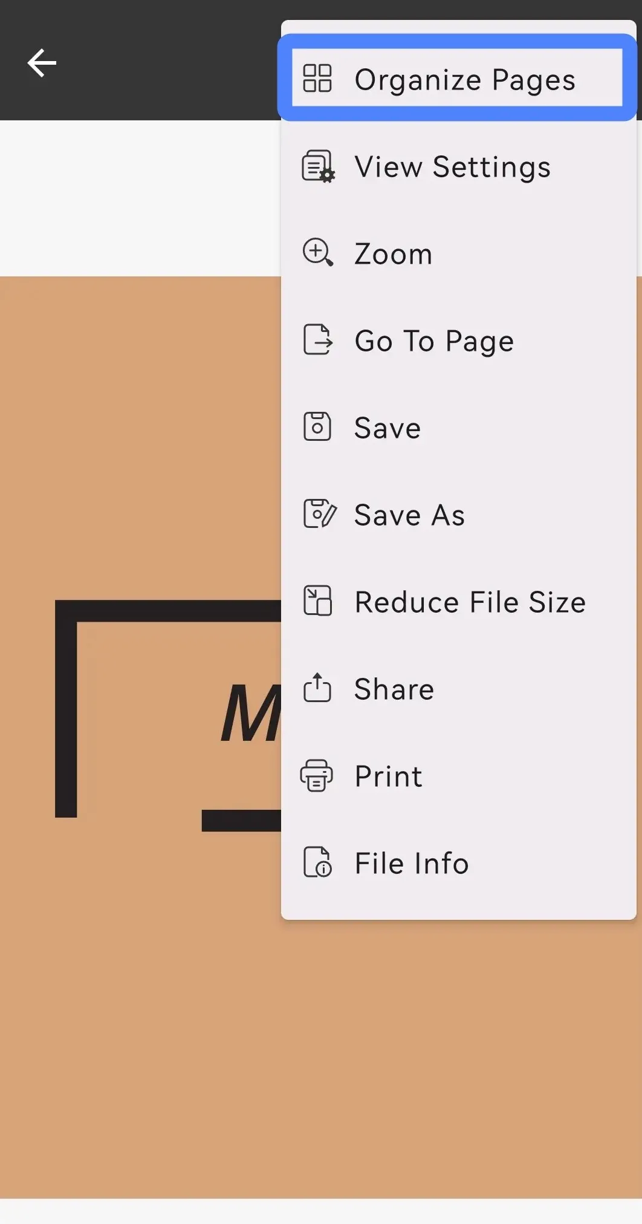
Task: Open Go To Page option
Action: [433, 340]
